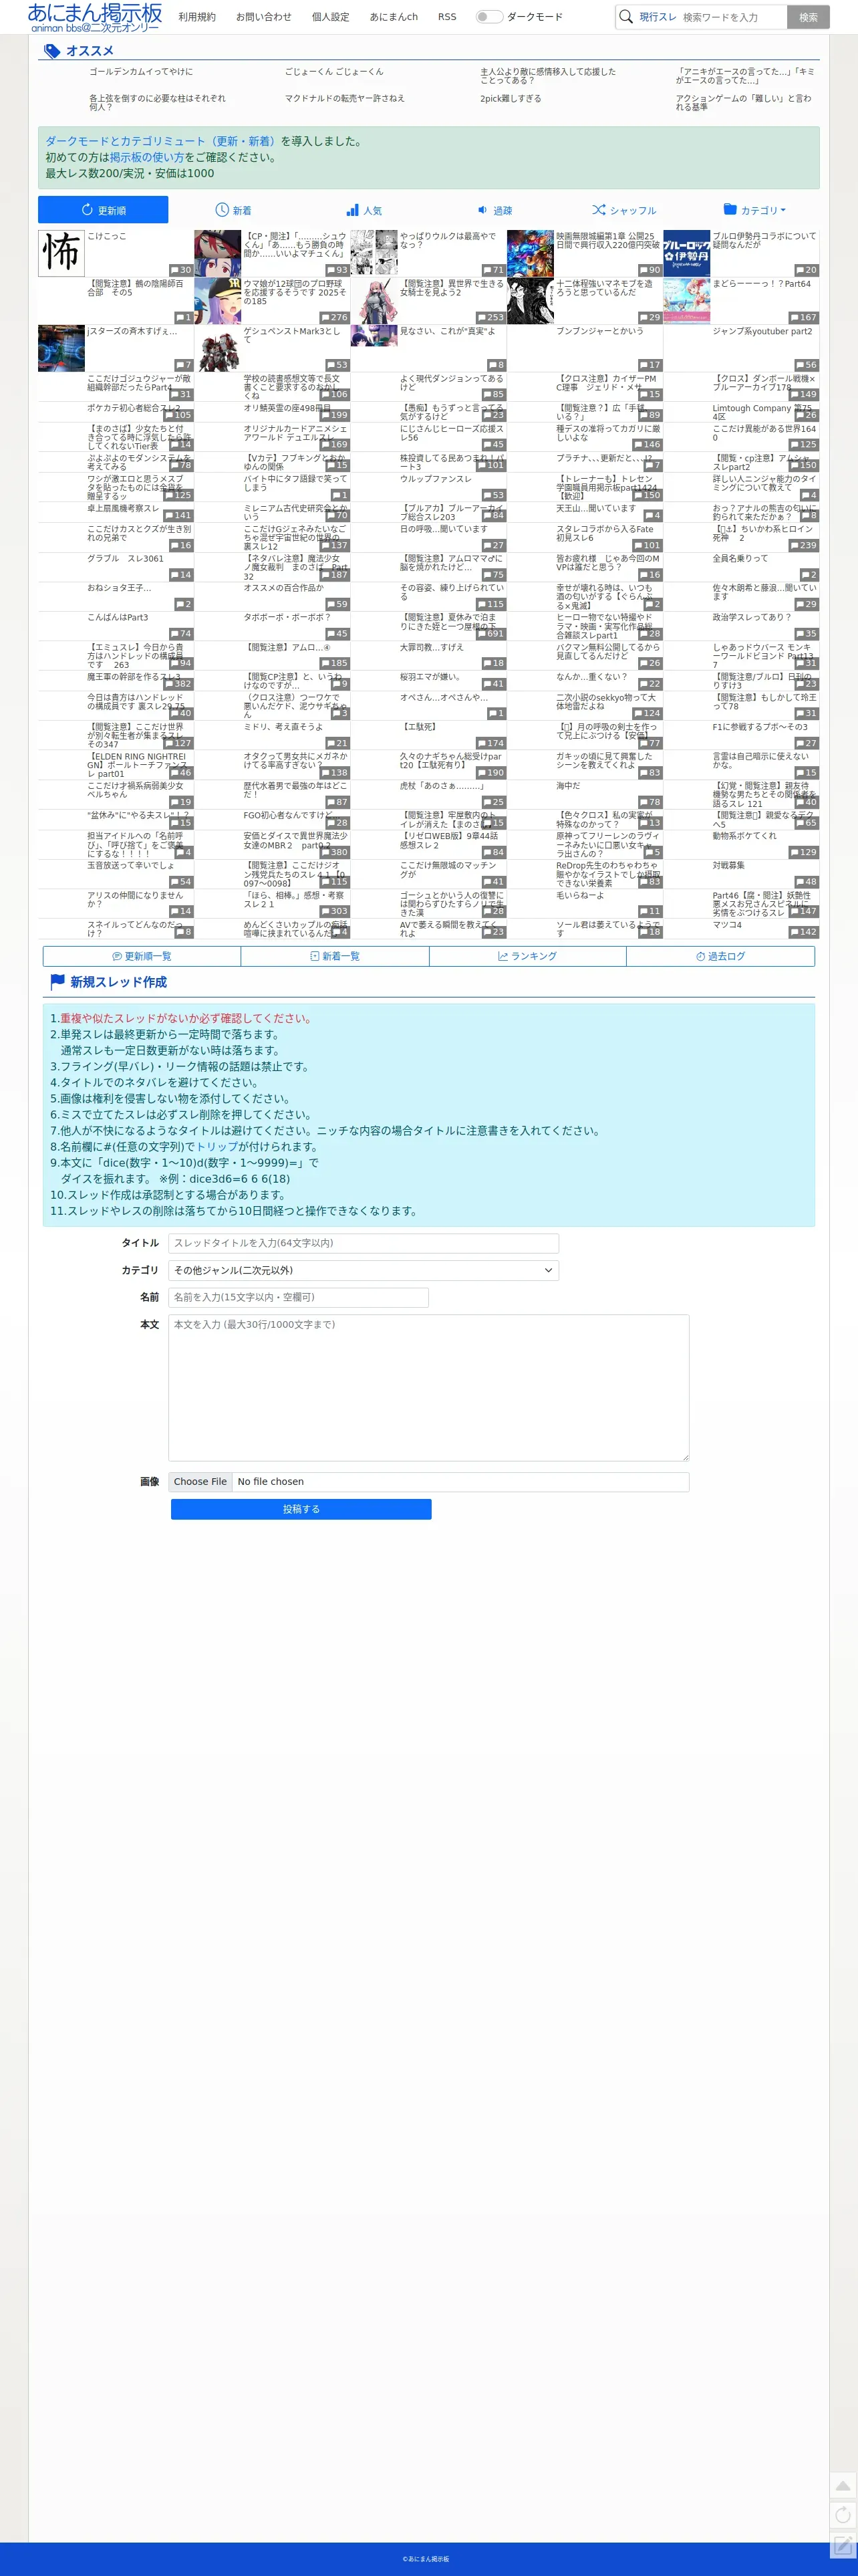858x2576 pixels.
Task: Select the 更新順 tab
Action: pyautogui.click(x=103, y=210)
